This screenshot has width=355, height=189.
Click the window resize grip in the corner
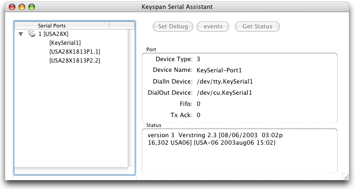click(346, 176)
